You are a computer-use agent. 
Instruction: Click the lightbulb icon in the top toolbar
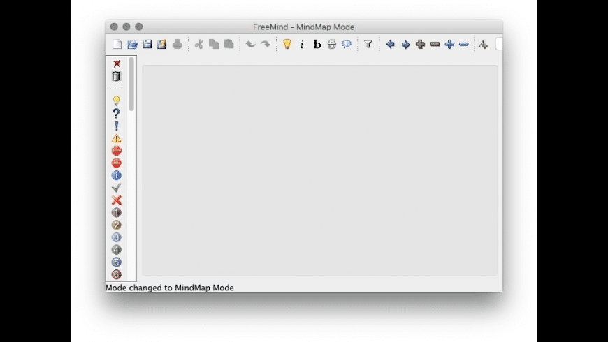tap(287, 44)
